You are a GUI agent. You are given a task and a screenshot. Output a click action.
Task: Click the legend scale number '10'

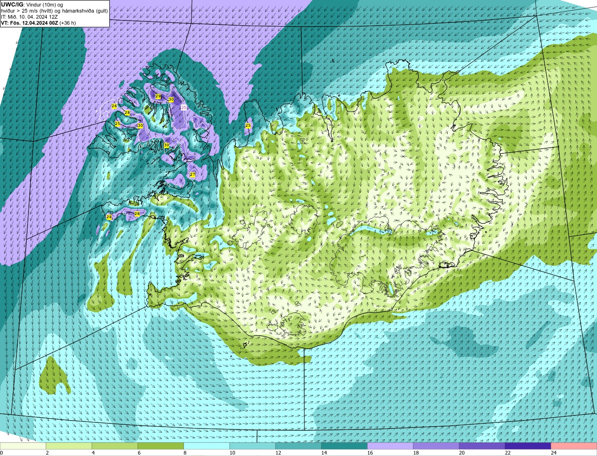click(232, 453)
